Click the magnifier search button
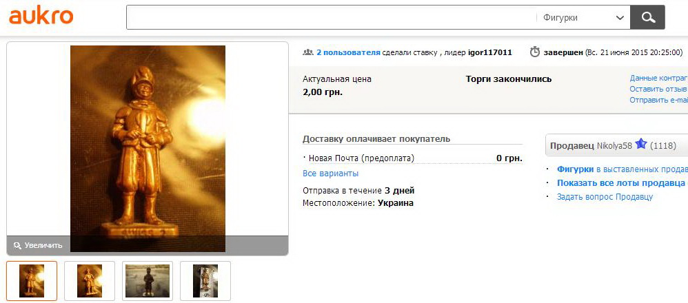Viewport: 688px width, 303px height. tap(647, 17)
